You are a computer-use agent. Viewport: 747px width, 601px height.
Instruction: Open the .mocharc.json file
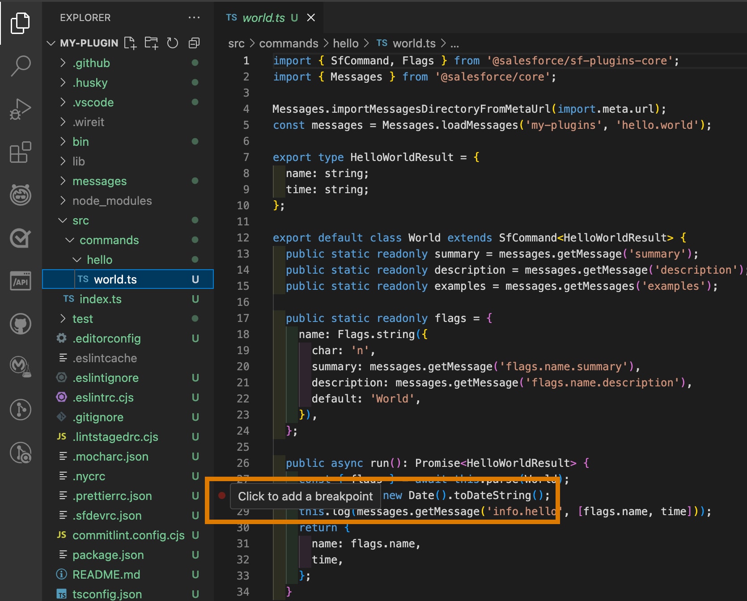click(x=128, y=457)
